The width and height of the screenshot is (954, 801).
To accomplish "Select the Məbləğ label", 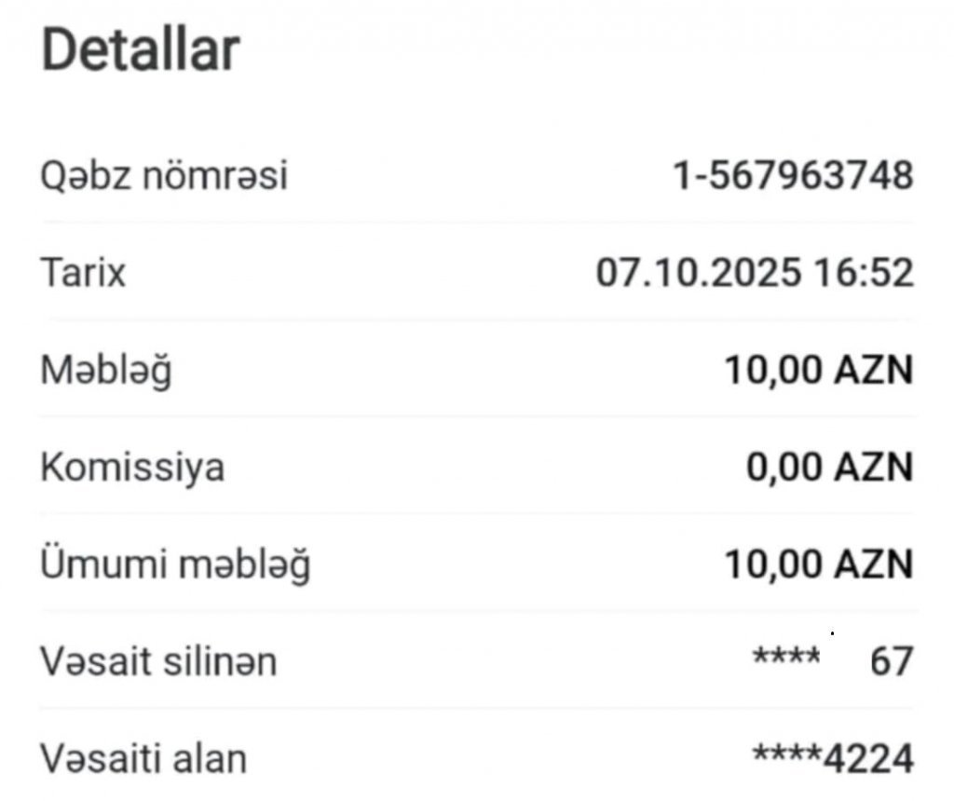I will [106, 371].
